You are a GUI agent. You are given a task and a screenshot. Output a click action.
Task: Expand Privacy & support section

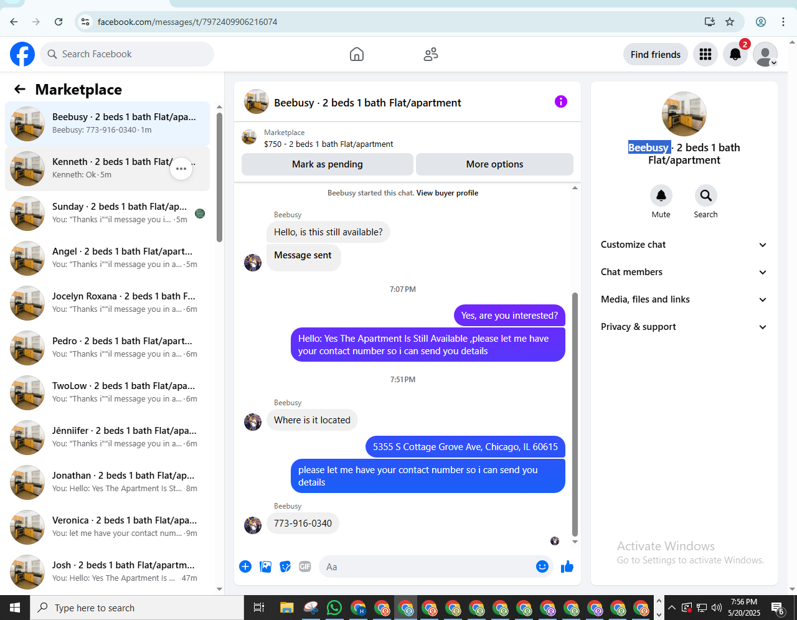point(684,327)
